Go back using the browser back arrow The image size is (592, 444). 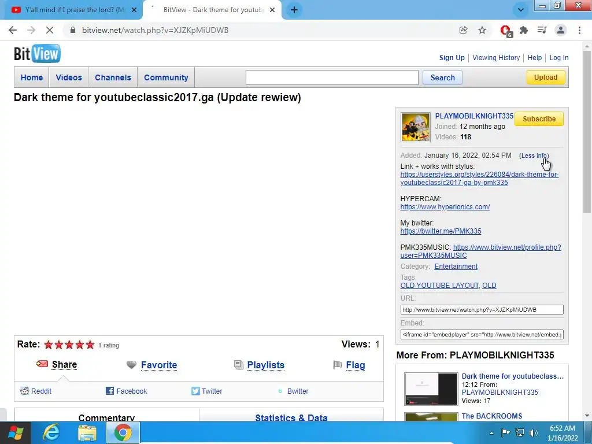click(x=13, y=30)
